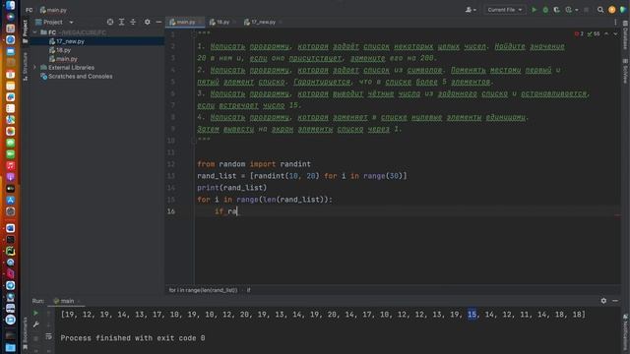Select Scratches and Consoles node
Viewport: 630px width, 354px height.
click(x=80, y=77)
